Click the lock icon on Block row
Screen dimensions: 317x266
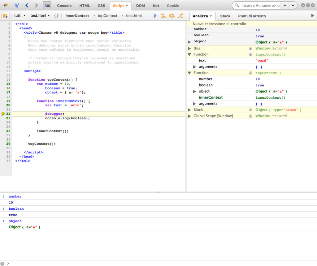pos(250,110)
